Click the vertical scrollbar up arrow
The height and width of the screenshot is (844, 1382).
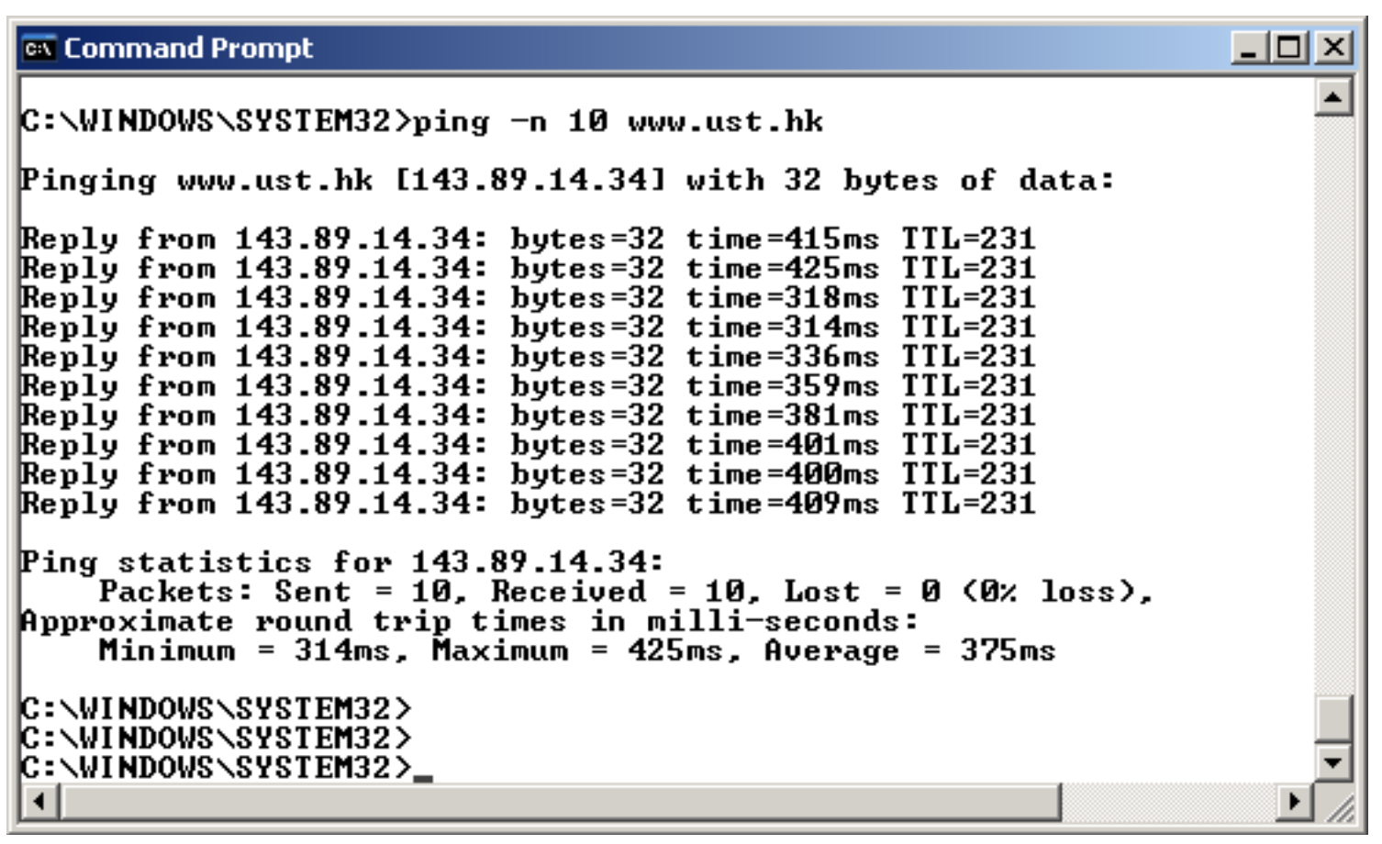click(1333, 97)
